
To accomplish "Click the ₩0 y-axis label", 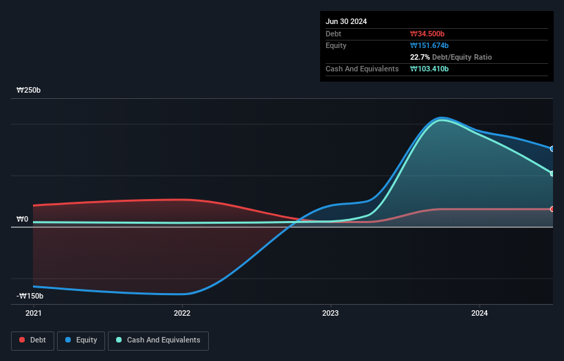I will click(x=22, y=219).
